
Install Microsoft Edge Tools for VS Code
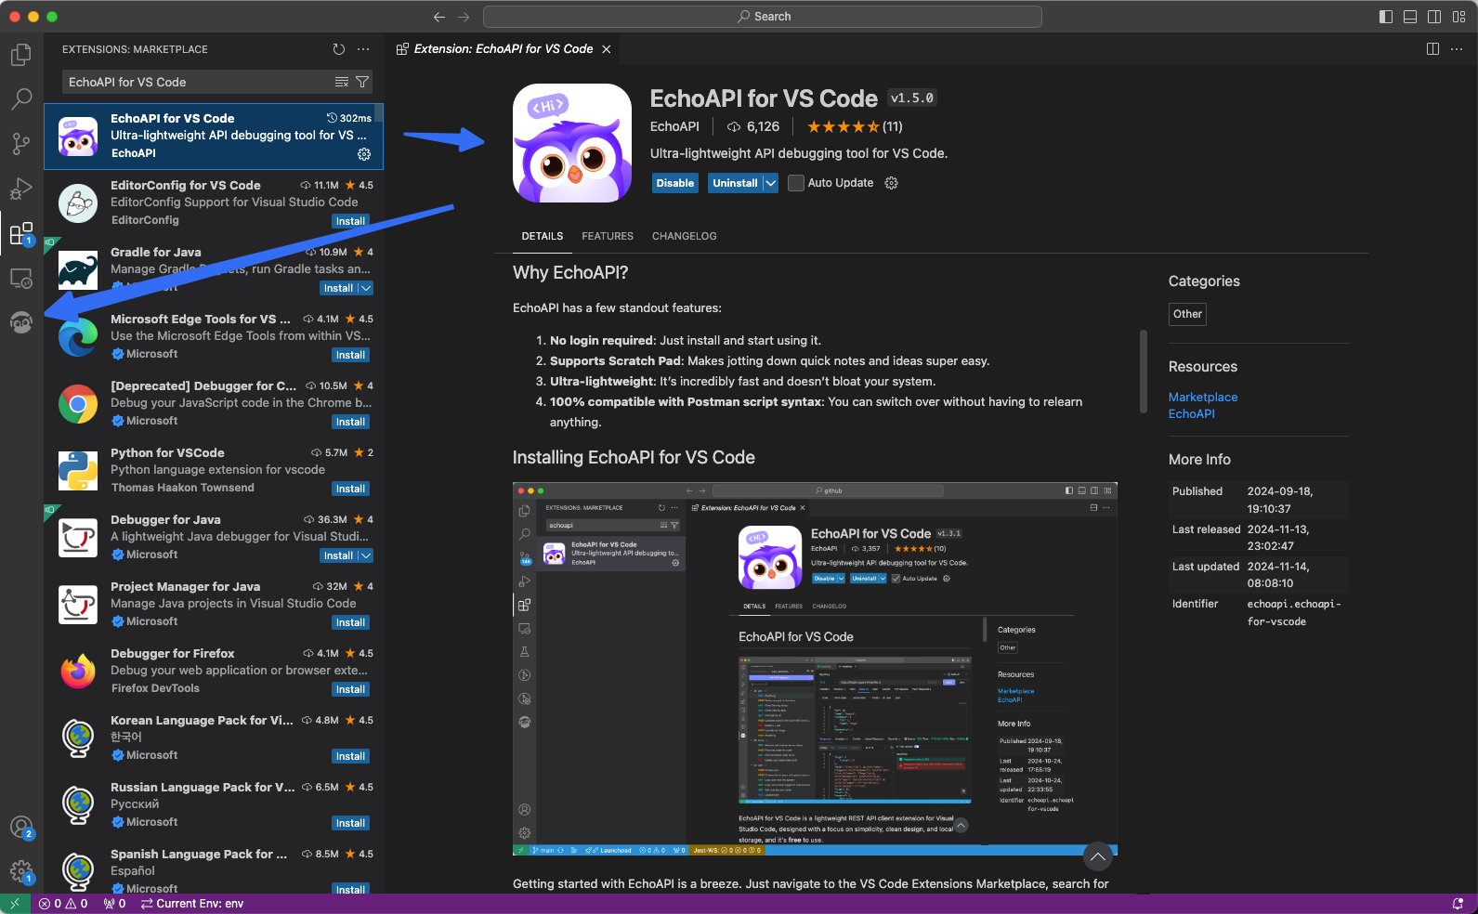[x=350, y=355]
